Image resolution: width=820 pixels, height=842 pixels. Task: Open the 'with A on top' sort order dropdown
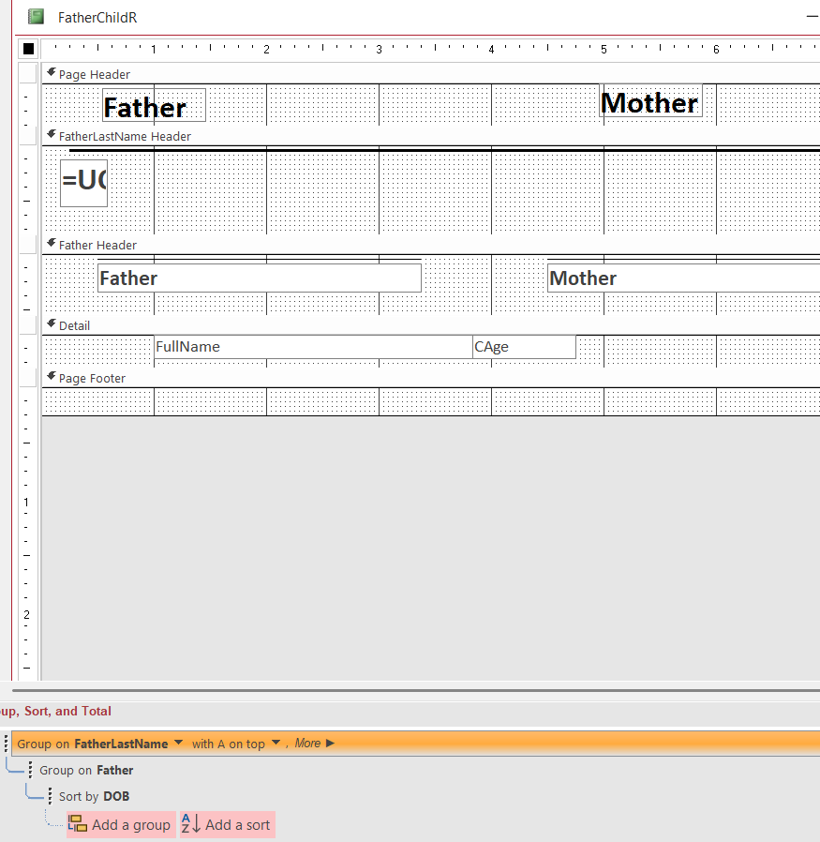(276, 743)
